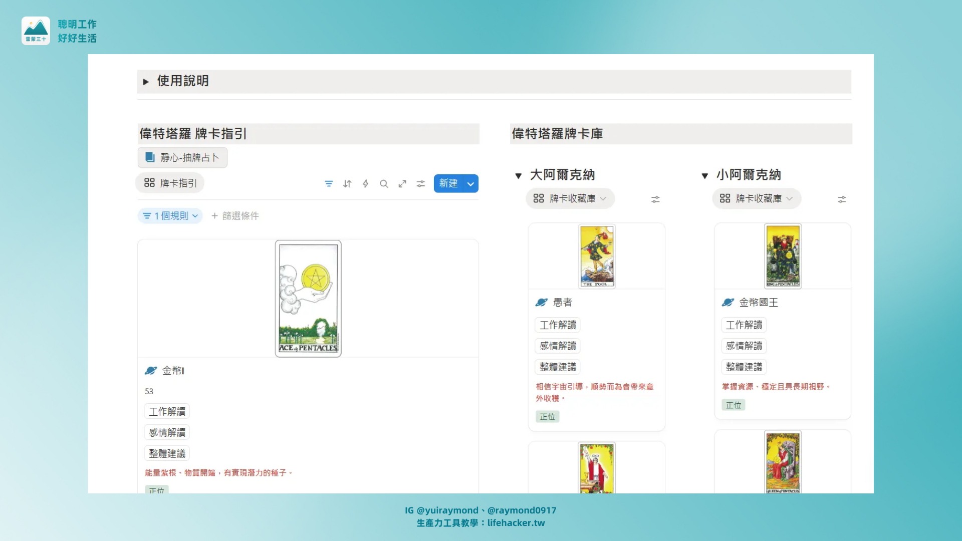Click the 靜心-抽牌占卜 button
962x541 pixels.
(182, 158)
